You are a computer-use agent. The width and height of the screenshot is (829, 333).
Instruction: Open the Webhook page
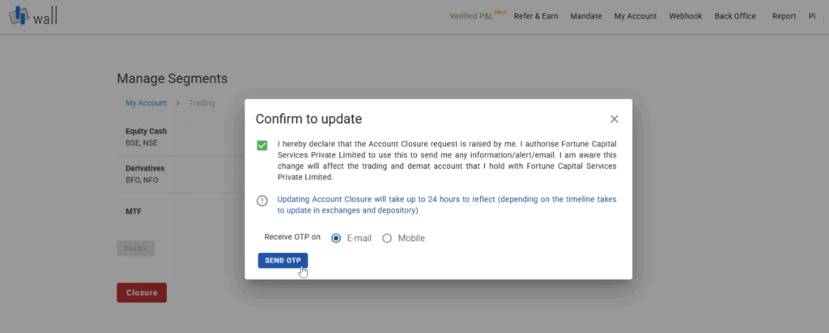685,16
